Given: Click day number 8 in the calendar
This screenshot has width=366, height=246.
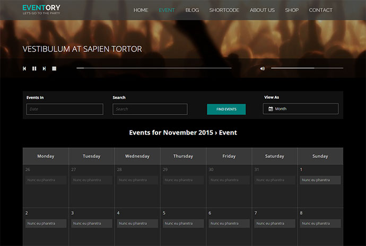Looking at the screenshot, I should pyautogui.click(x=301, y=213).
